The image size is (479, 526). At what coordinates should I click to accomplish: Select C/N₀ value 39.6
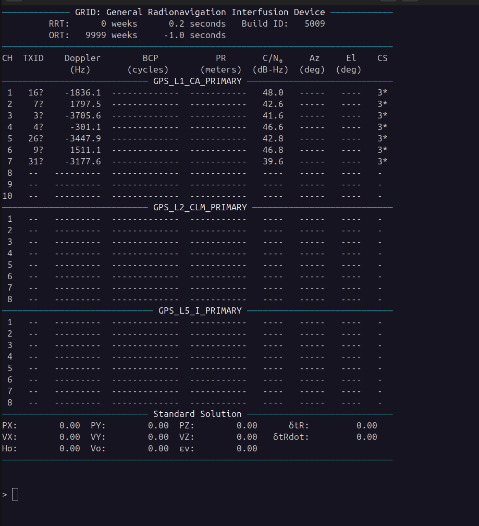click(x=273, y=161)
